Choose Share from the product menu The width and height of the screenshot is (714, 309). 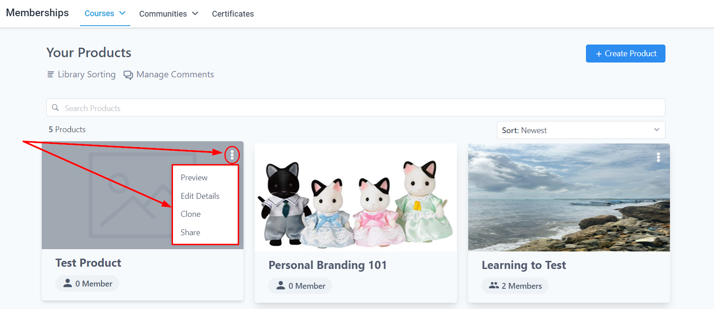pos(191,233)
